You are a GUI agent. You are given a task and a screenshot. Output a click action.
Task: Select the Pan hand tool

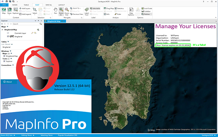[55, 11]
